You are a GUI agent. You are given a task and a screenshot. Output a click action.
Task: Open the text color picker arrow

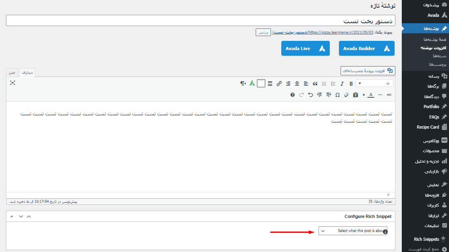pyautogui.click(x=364, y=95)
